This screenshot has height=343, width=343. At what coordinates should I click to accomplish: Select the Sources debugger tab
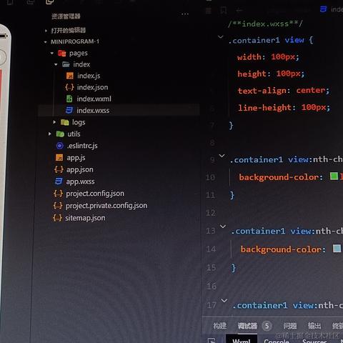click(x=314, y=341)
